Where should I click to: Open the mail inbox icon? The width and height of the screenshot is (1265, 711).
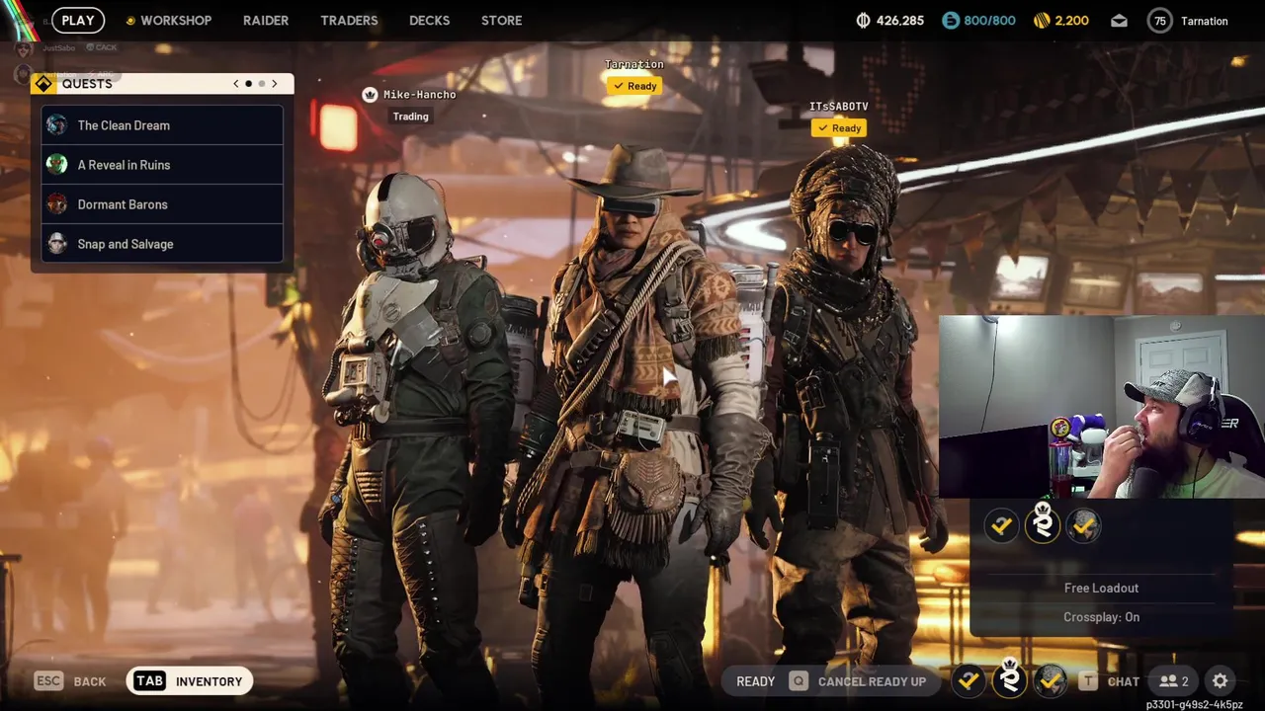click(x=1119, y=20)
